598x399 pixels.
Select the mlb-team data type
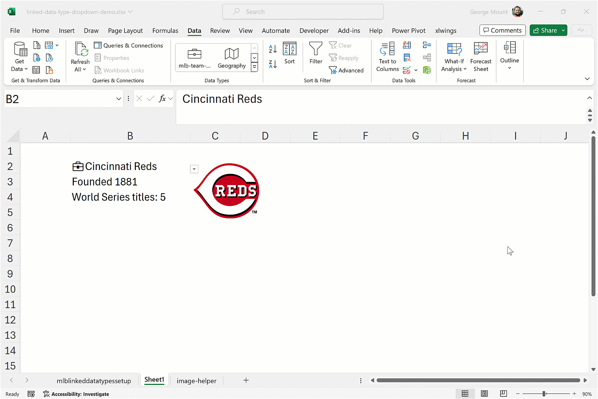(195, 58)
